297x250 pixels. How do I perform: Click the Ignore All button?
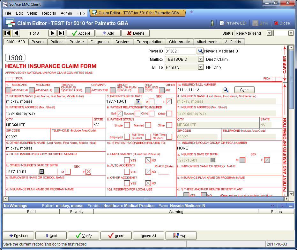point(149,236)
